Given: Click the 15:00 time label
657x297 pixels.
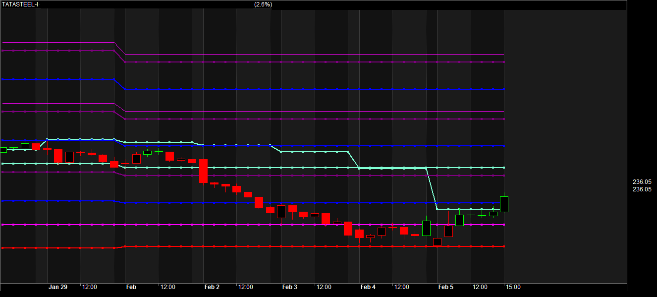Looking at the screenshot, I should point(513,287).
